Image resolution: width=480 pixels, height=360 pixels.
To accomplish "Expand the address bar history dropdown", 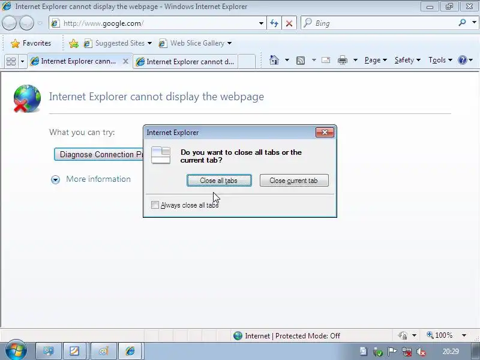I will click(x=261, y=23).
